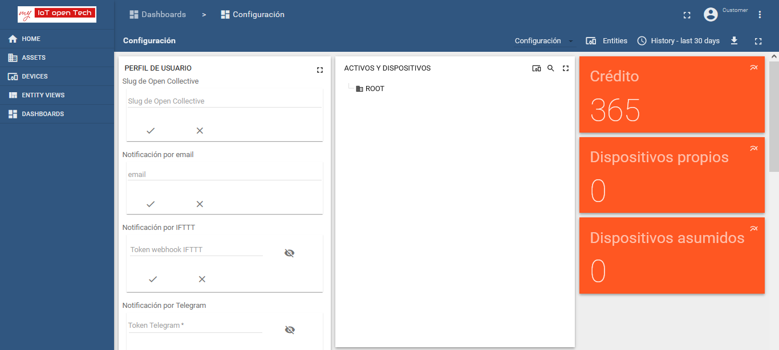Open History - last 30 days time selector
This screenshot has height=350, width=779.
pyautogui.click(x=678, y=40)
